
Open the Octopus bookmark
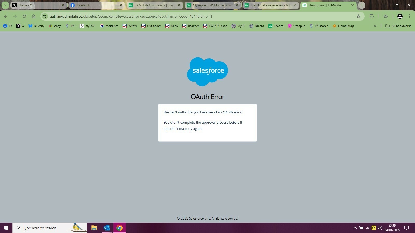(296, 26)
